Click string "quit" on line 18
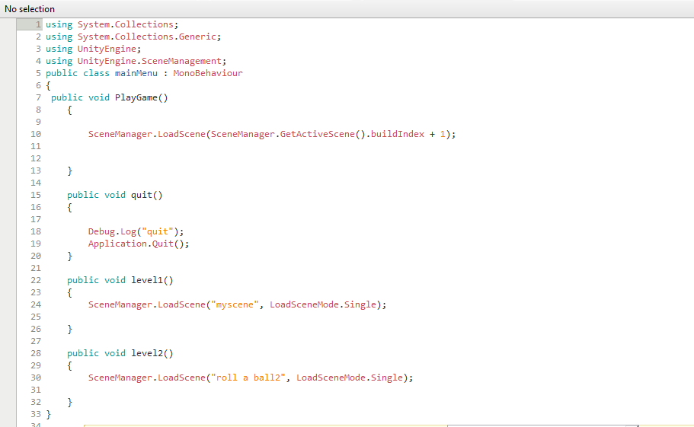 [x=158, y=231]
